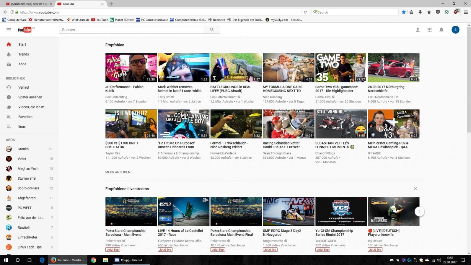Click Jetzt live badge under PokerStars DE
The image size is (471, 265).
point(112,250)
